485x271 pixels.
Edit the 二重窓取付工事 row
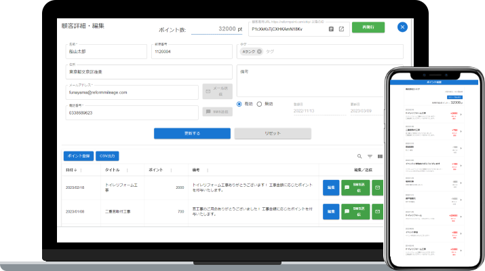[331, 211]
